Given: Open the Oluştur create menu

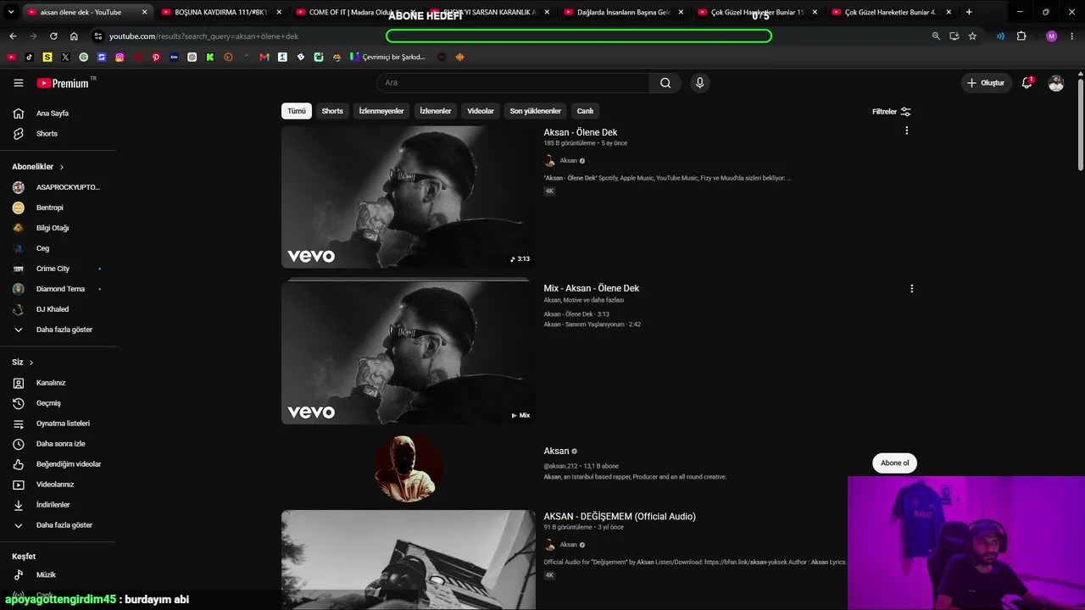Looking at the screenshot, I should click(986, 83).
